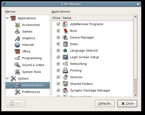The width and height of the screenshot is (145, 115).
Task: Uncheck the Printing checkbox
Action: (x=58, y=70)
